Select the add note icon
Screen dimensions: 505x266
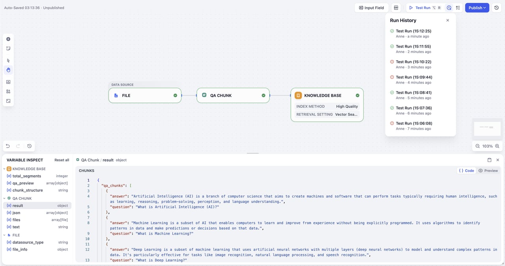pyautogui.click(x=8, y=49)
